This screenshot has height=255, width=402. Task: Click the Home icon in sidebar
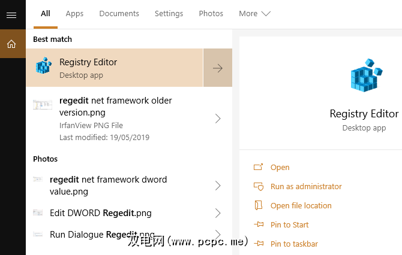pos(11,44)
